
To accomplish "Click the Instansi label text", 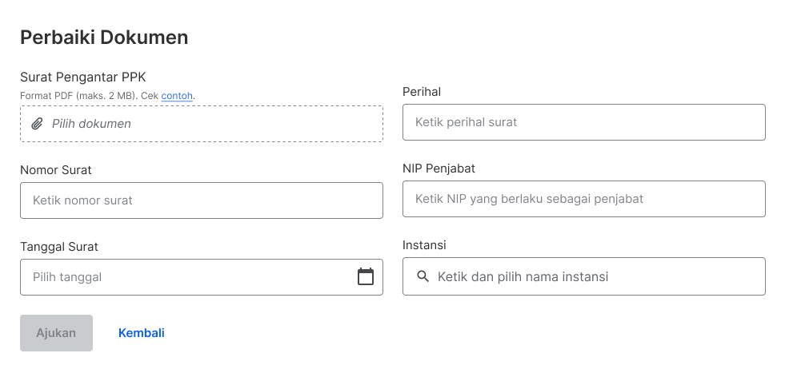I will pos(424,245).
